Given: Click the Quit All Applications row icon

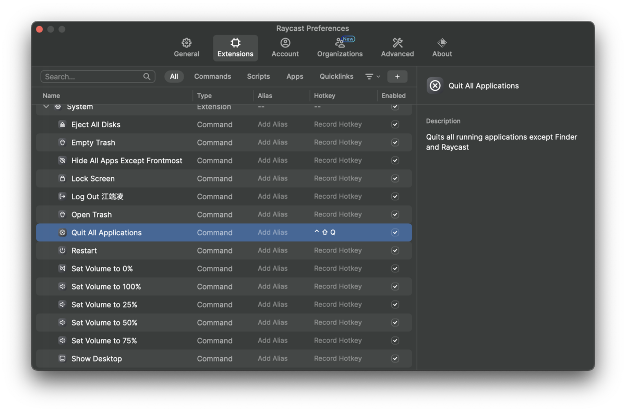Looking at the screenshot, I should 62,233.
